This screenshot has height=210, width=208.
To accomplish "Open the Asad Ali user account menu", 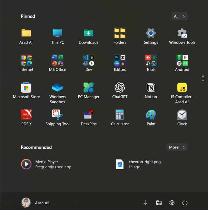I will tap(36, 203).
